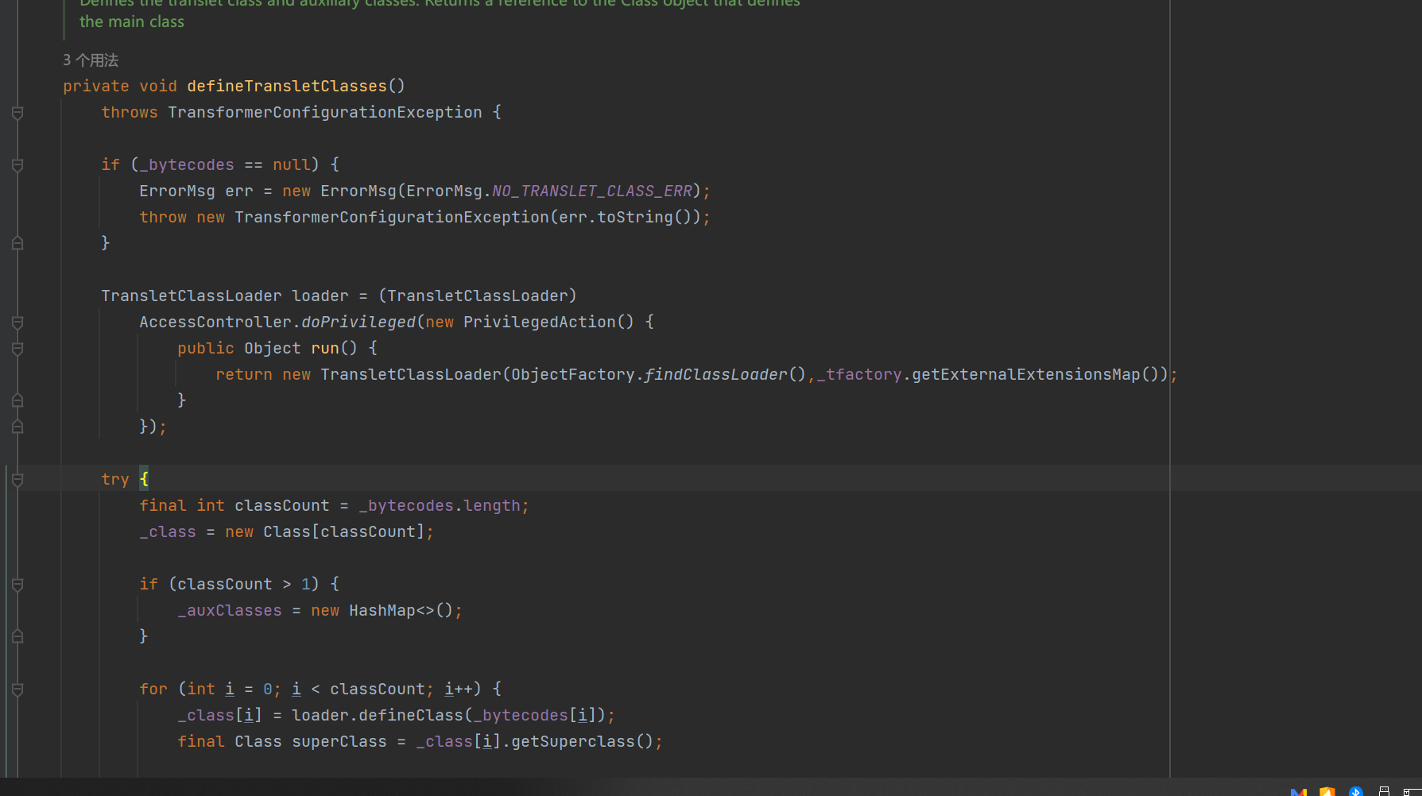Click the 'loader' variable in TransletClassLoader declaration

(320, 296)
